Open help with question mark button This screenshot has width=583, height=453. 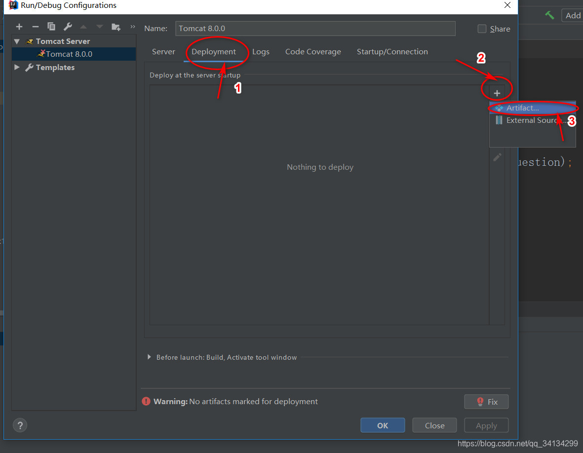point(20,425)
